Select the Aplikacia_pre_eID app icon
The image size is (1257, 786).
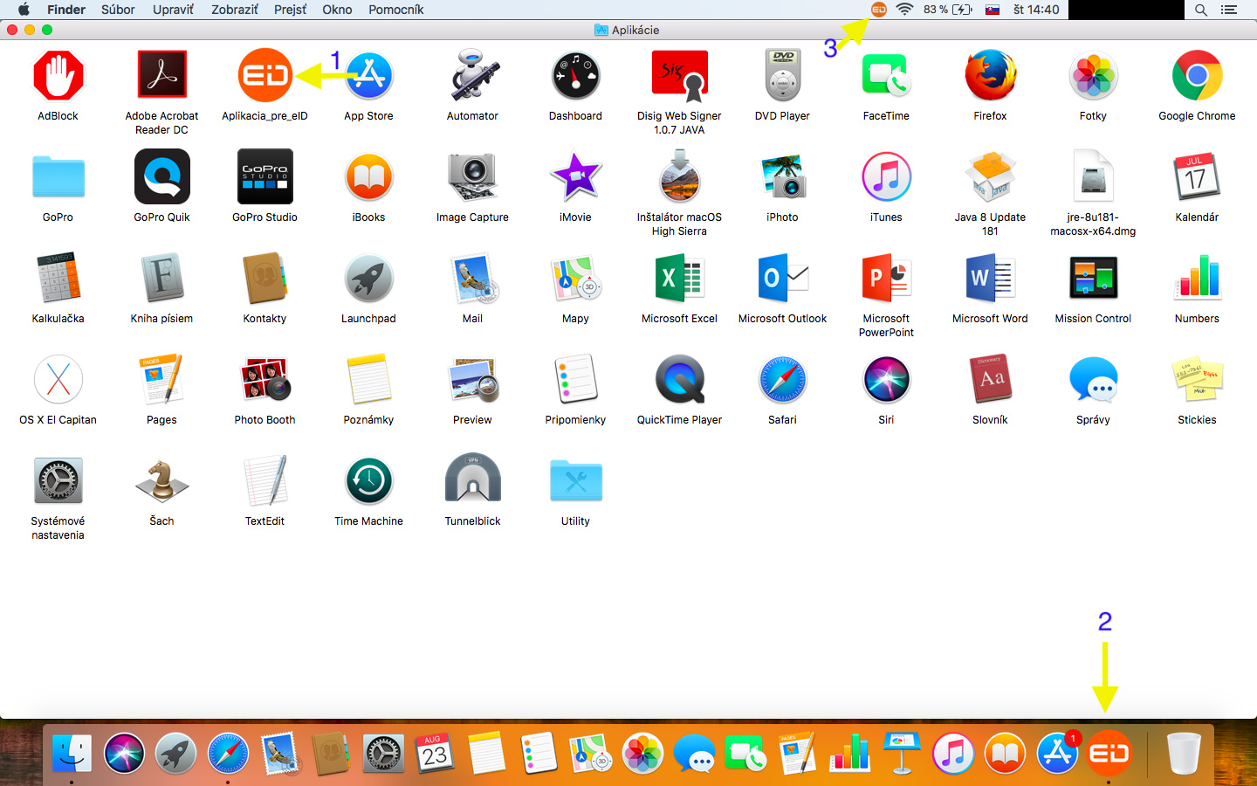coord(264,76)
